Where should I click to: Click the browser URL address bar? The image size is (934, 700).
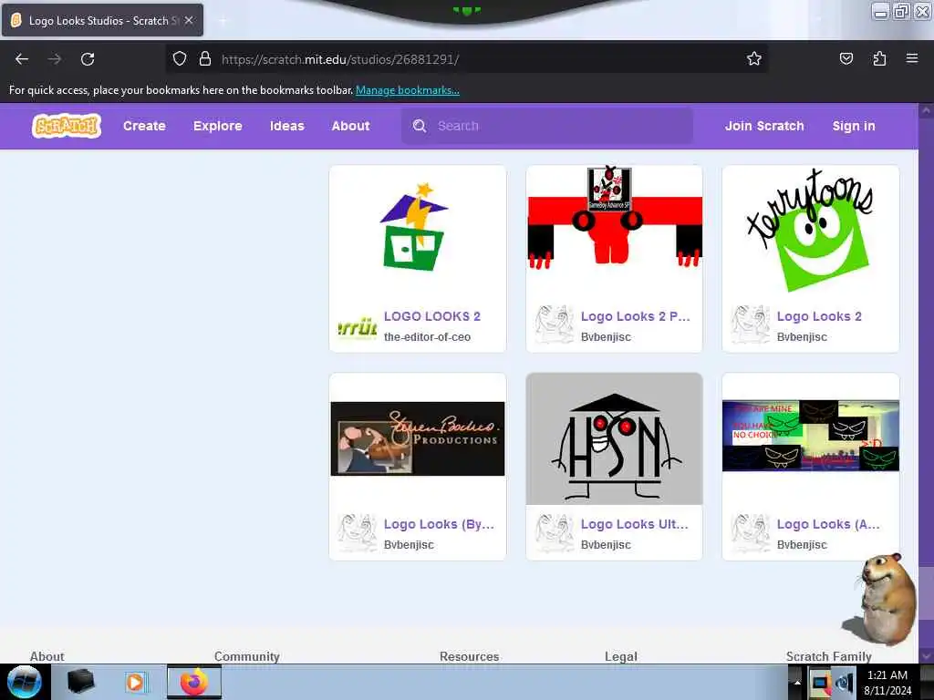coord(466,59)
